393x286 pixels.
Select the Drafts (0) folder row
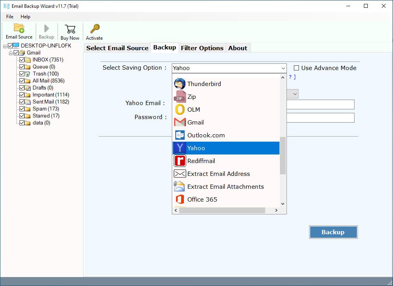[x=43, y=88]
